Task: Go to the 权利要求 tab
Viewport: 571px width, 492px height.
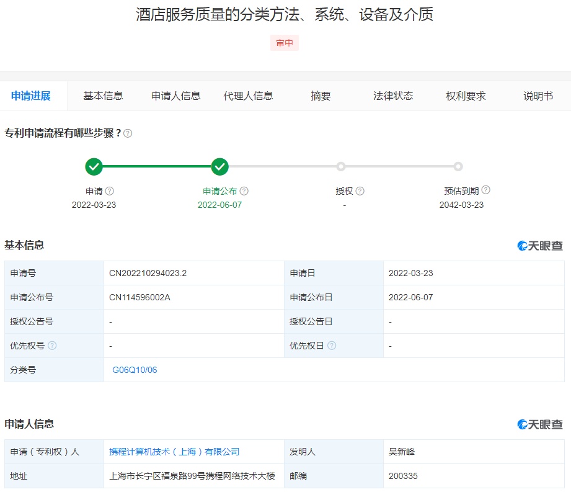Action: pyautogui.click(x=466, y=96)
